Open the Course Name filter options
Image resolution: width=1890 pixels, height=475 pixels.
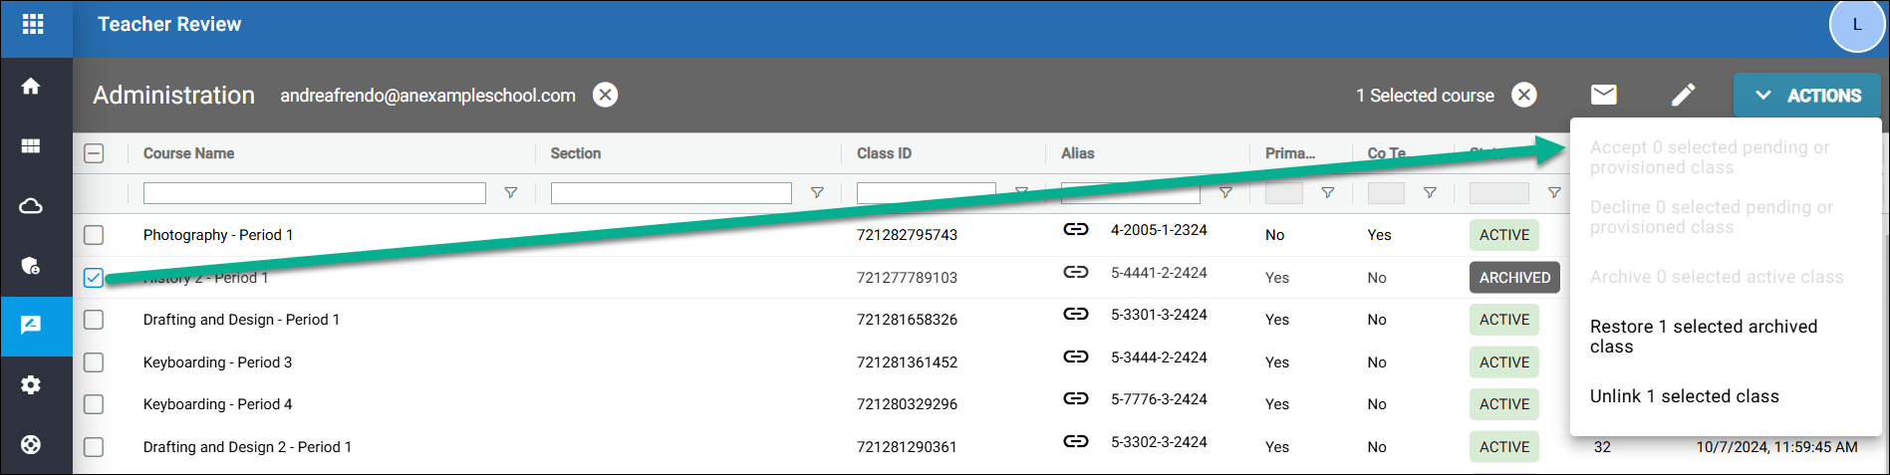[x=510, y=193]
